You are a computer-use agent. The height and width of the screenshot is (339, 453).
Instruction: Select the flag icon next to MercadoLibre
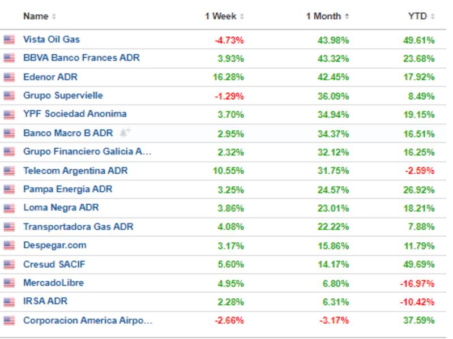tap(9, 283)
